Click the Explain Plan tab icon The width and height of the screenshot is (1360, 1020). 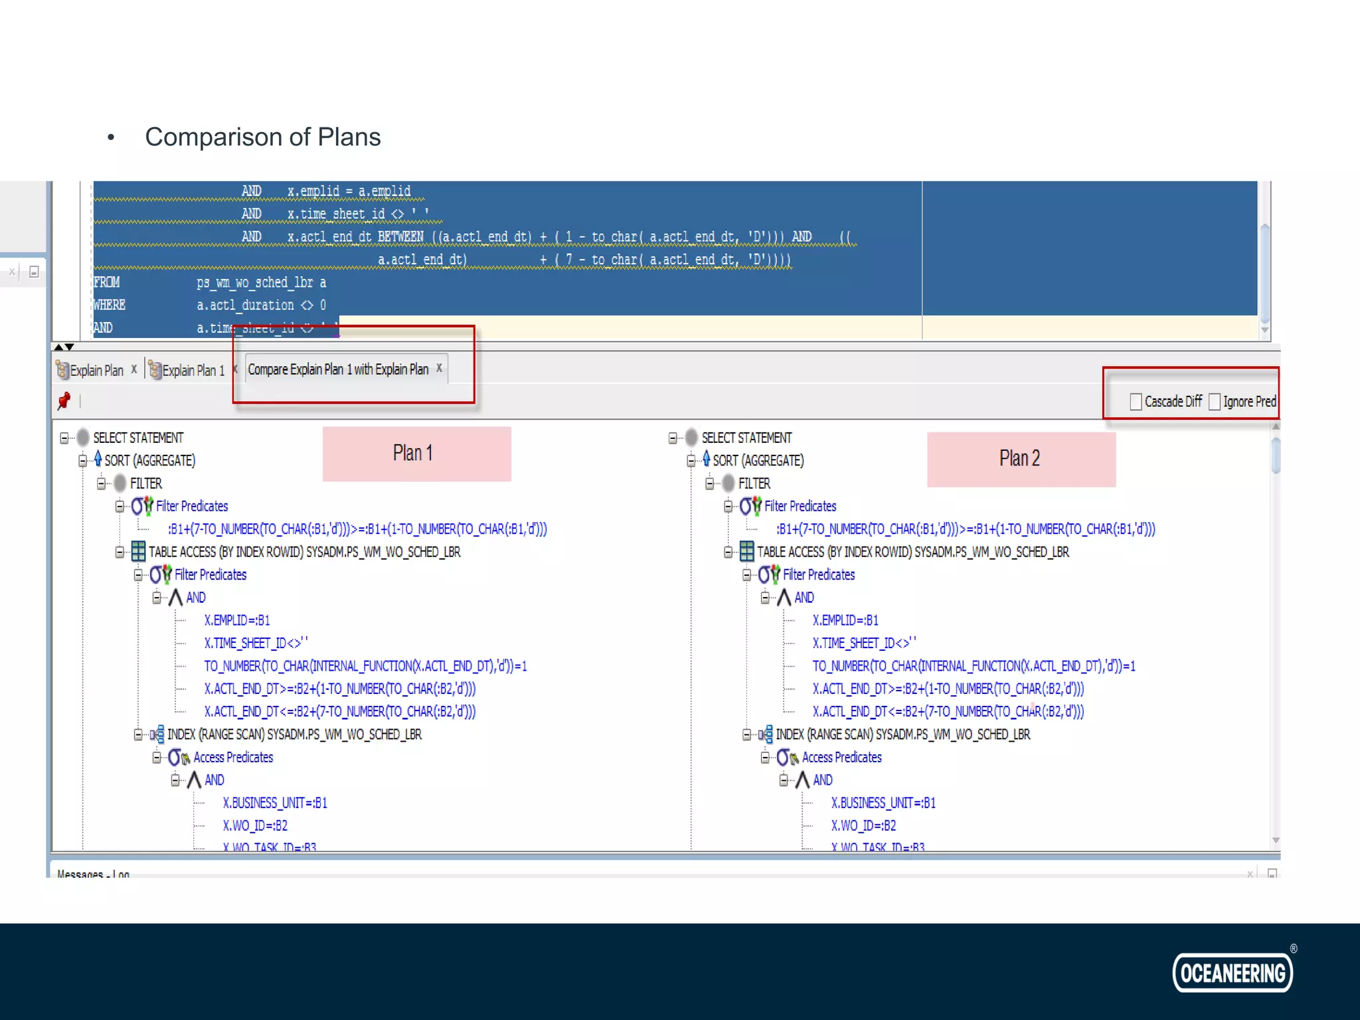pos(62,370)
